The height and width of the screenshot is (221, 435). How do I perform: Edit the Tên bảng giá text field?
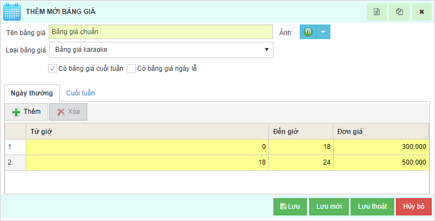click(x=160, y=32)
